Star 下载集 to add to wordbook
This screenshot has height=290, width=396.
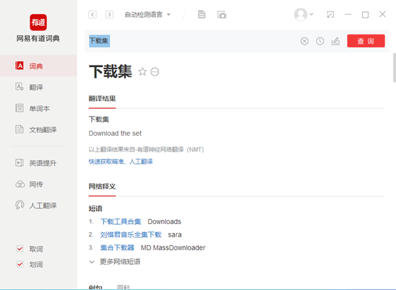143,72
